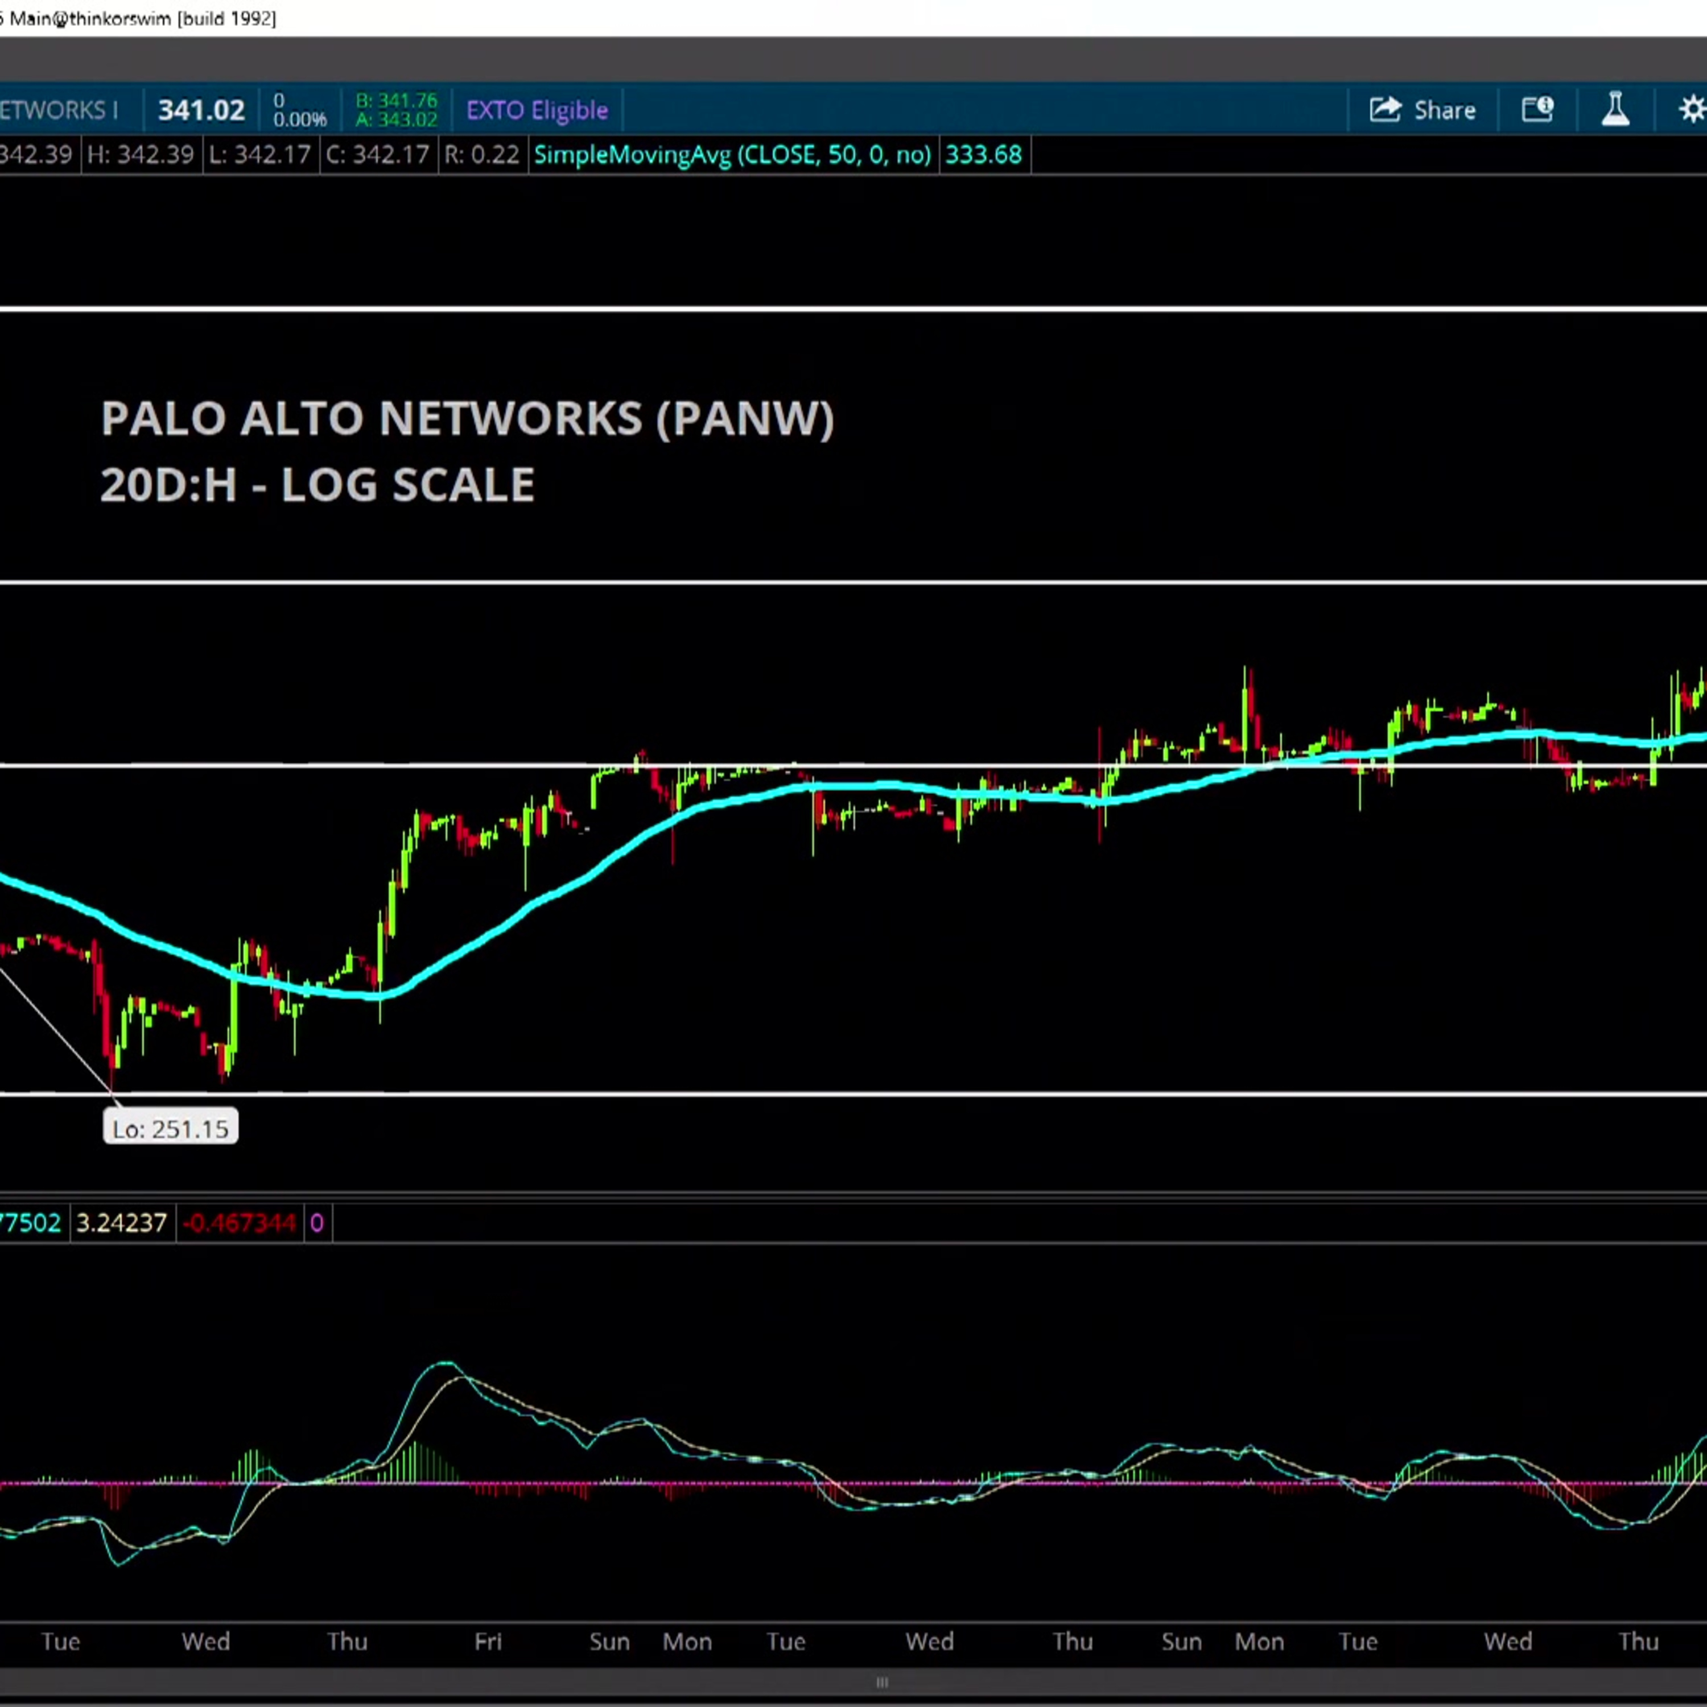Click the Share text label
This screenshot has width=1707, height=1707.
click(1445, 110)
